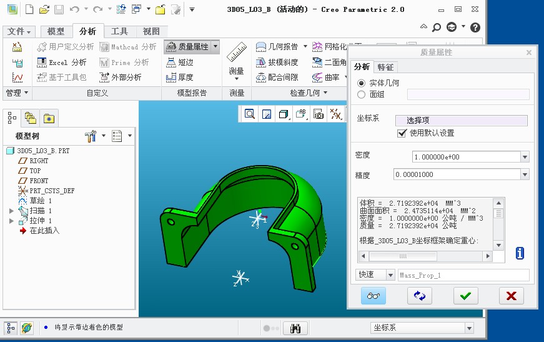Select the 实体几何 radio button

[x=361, y=83]
